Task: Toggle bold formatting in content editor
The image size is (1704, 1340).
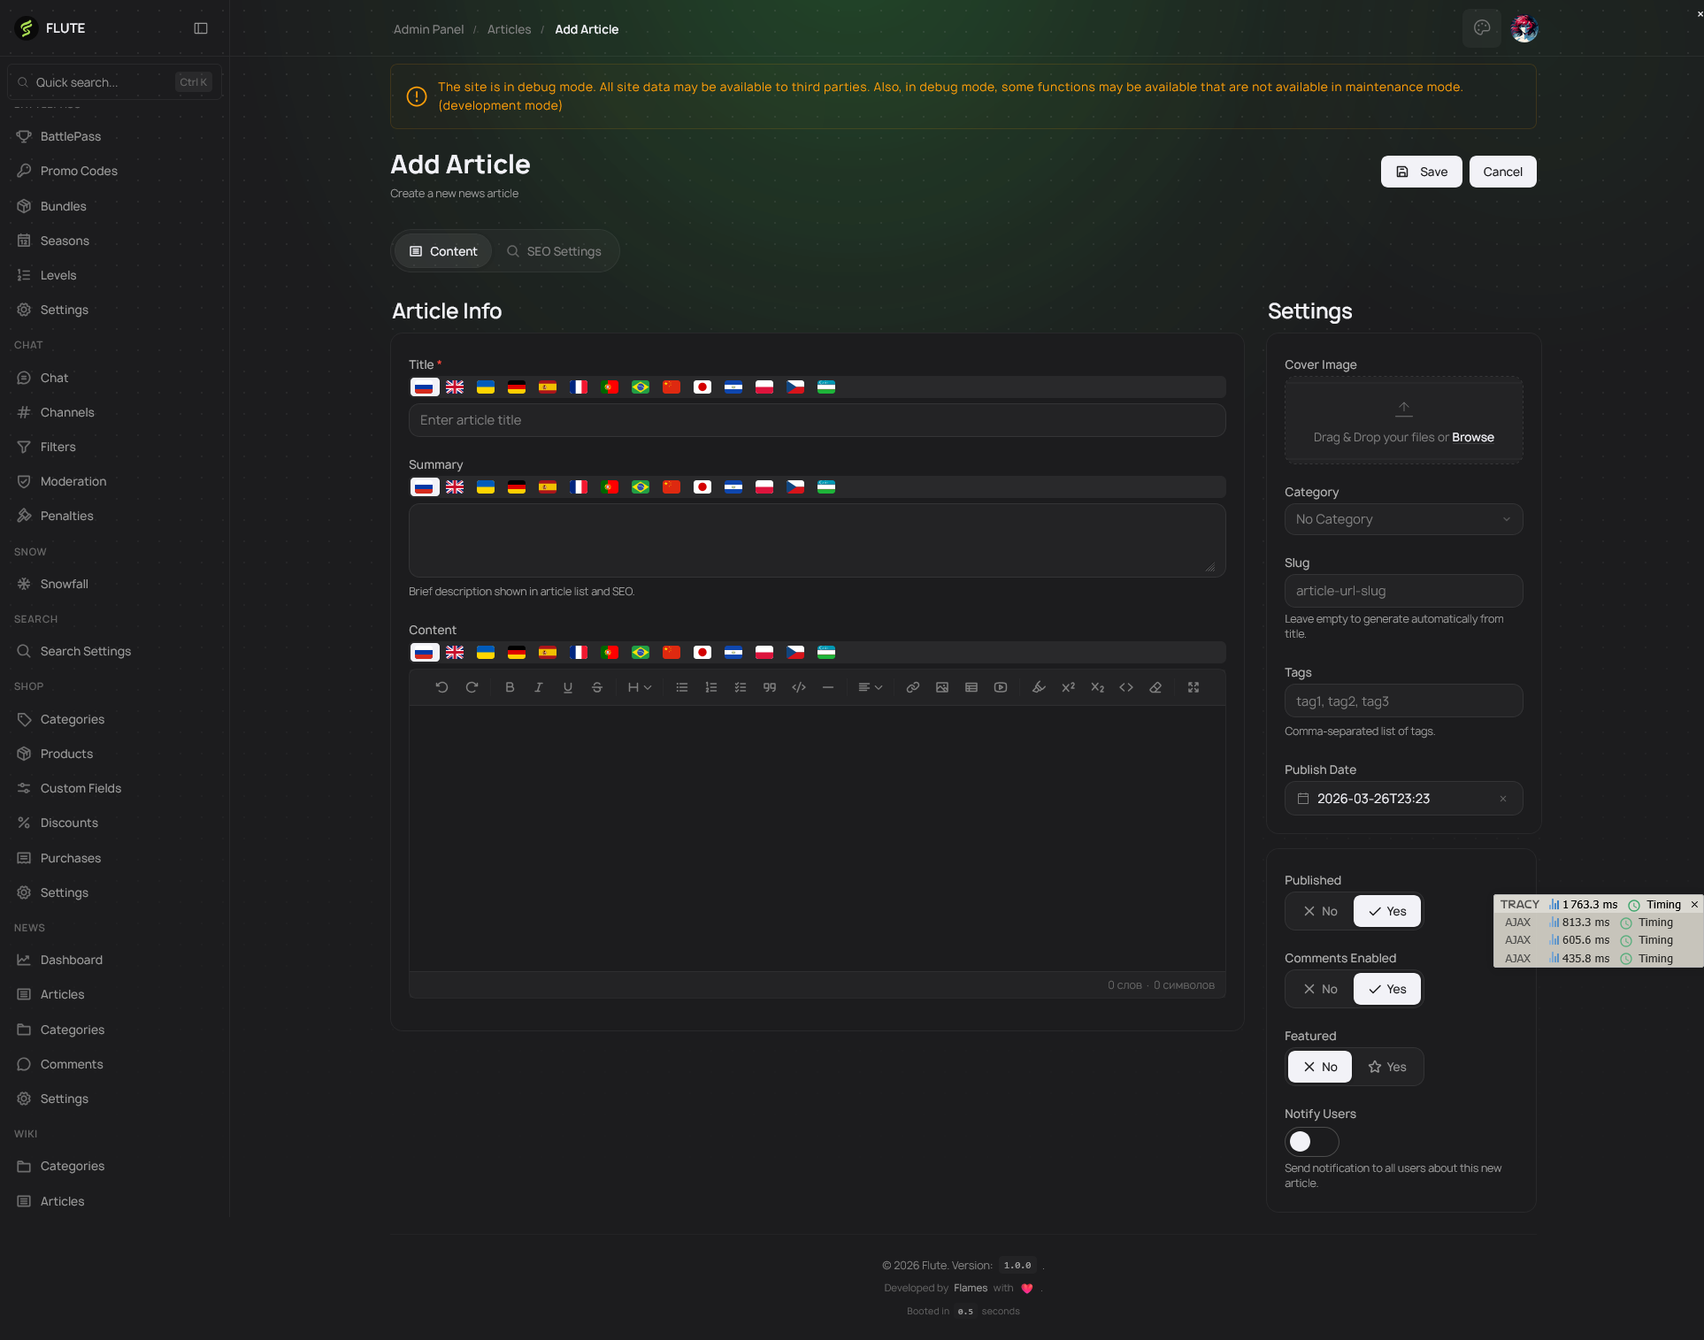Action: pyautogui.click(x=510, y=687)
